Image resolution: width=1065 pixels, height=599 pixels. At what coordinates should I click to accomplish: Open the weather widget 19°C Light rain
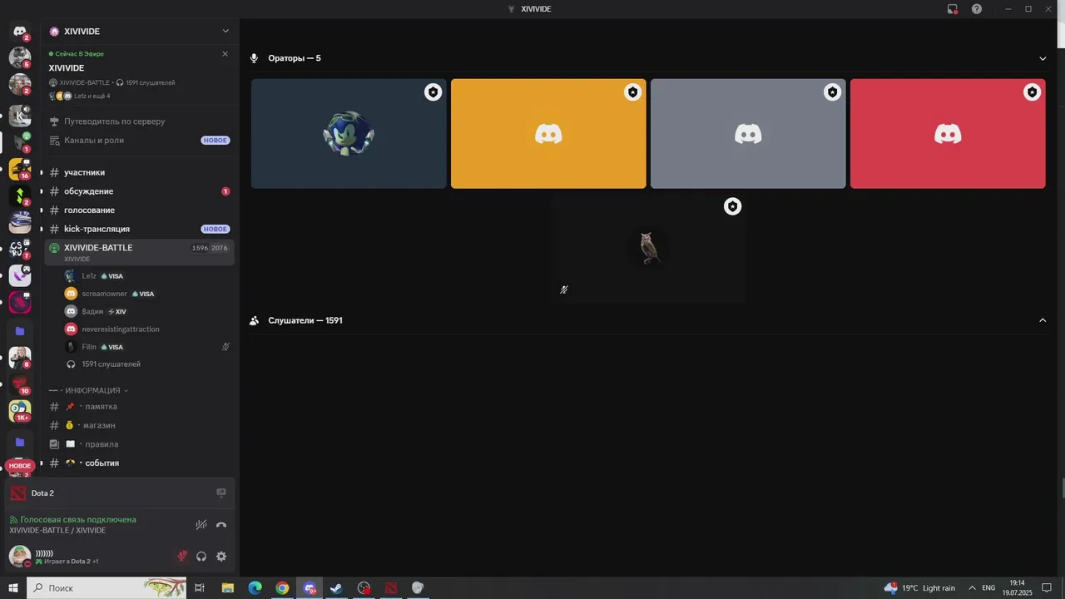(919, 588)
